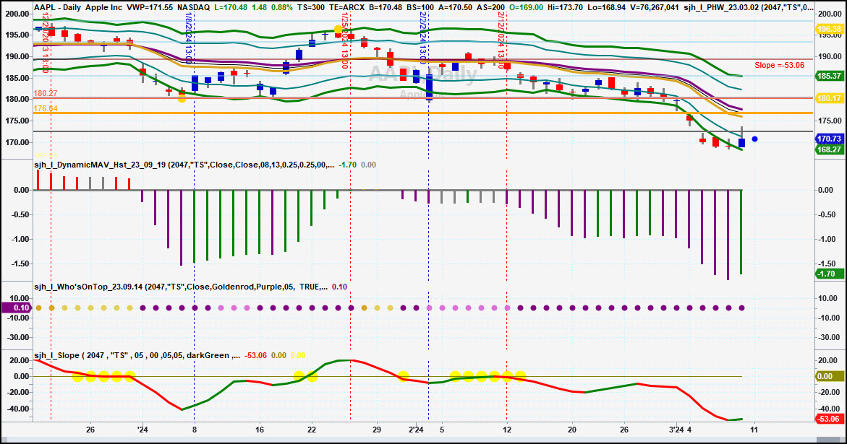847x444 pixels.
Task: Select the 22 date axis label
Action: click(x=312, y=430)
